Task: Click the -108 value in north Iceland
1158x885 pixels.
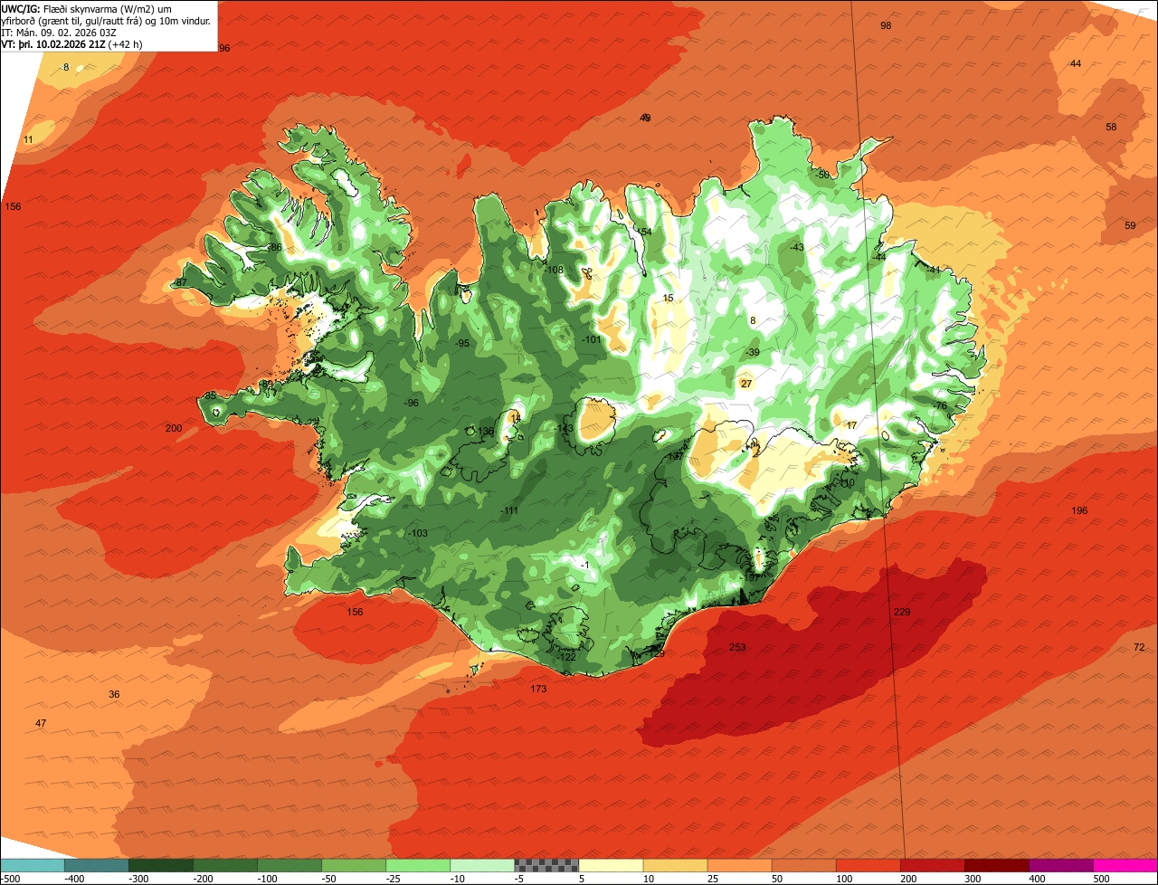Action: (x=555, y=270)
